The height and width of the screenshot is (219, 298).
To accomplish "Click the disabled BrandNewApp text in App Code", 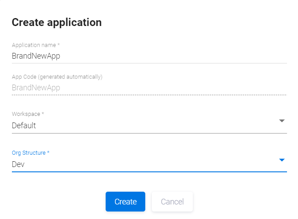I will click(36, 88).
